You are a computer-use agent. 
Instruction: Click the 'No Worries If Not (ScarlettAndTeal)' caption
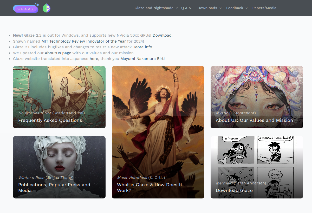[51, 113]
